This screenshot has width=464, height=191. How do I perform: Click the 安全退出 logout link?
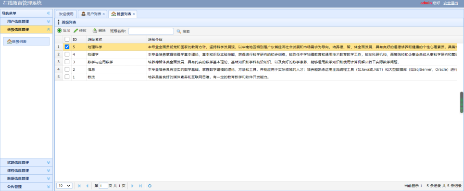point(451,3)
